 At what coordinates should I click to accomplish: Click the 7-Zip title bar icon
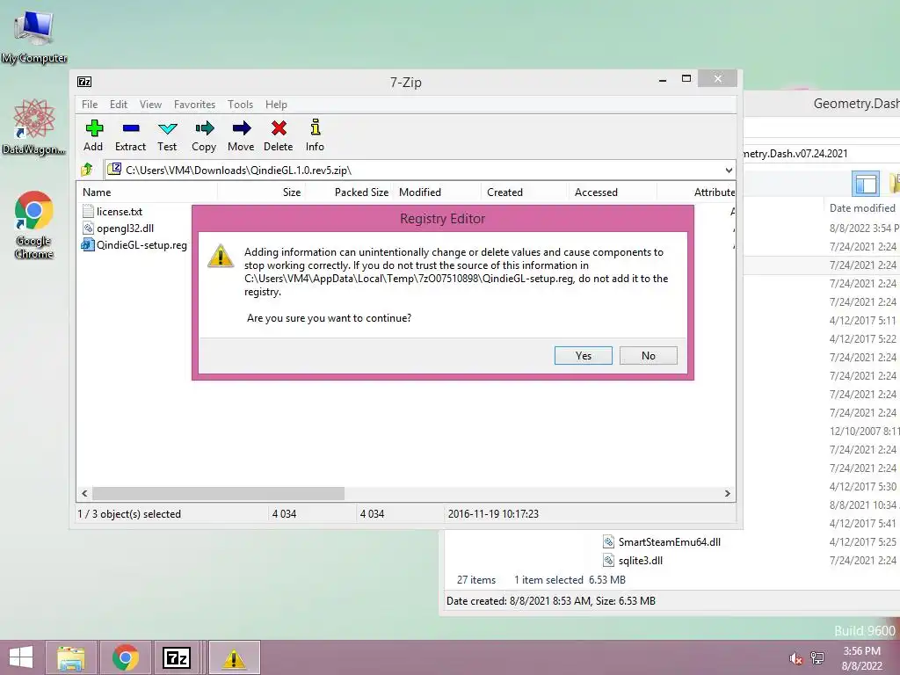click(x=84, y=82)
